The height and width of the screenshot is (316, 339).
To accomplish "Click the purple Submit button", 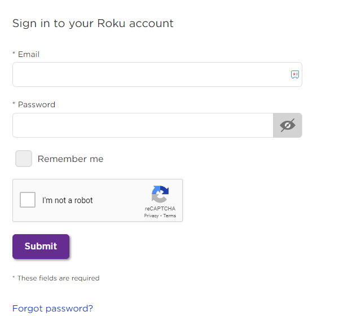I will 41,247.
